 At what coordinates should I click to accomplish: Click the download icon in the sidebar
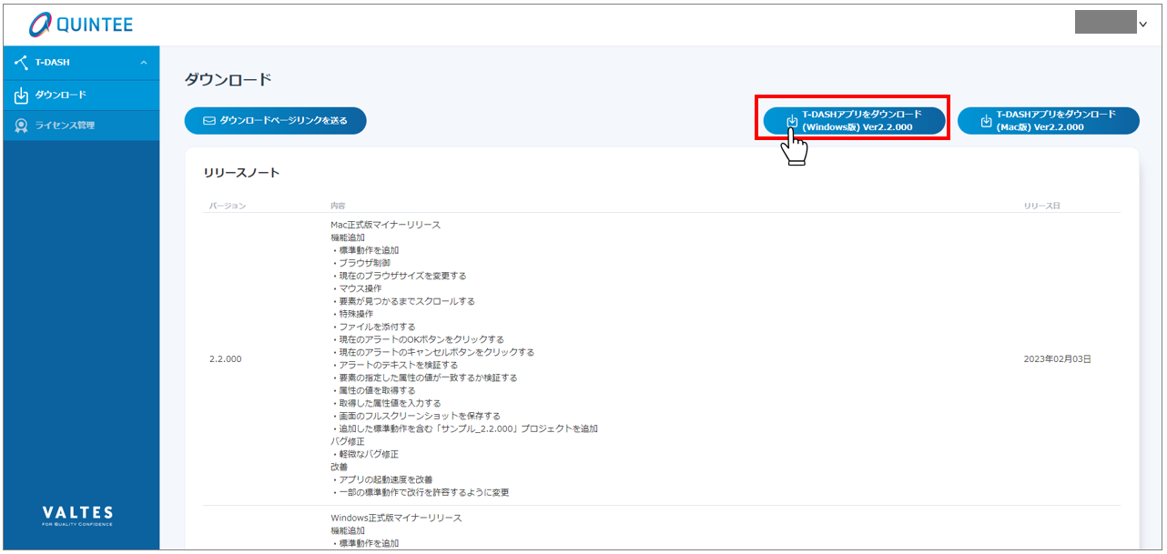click(x=22, y=96)
